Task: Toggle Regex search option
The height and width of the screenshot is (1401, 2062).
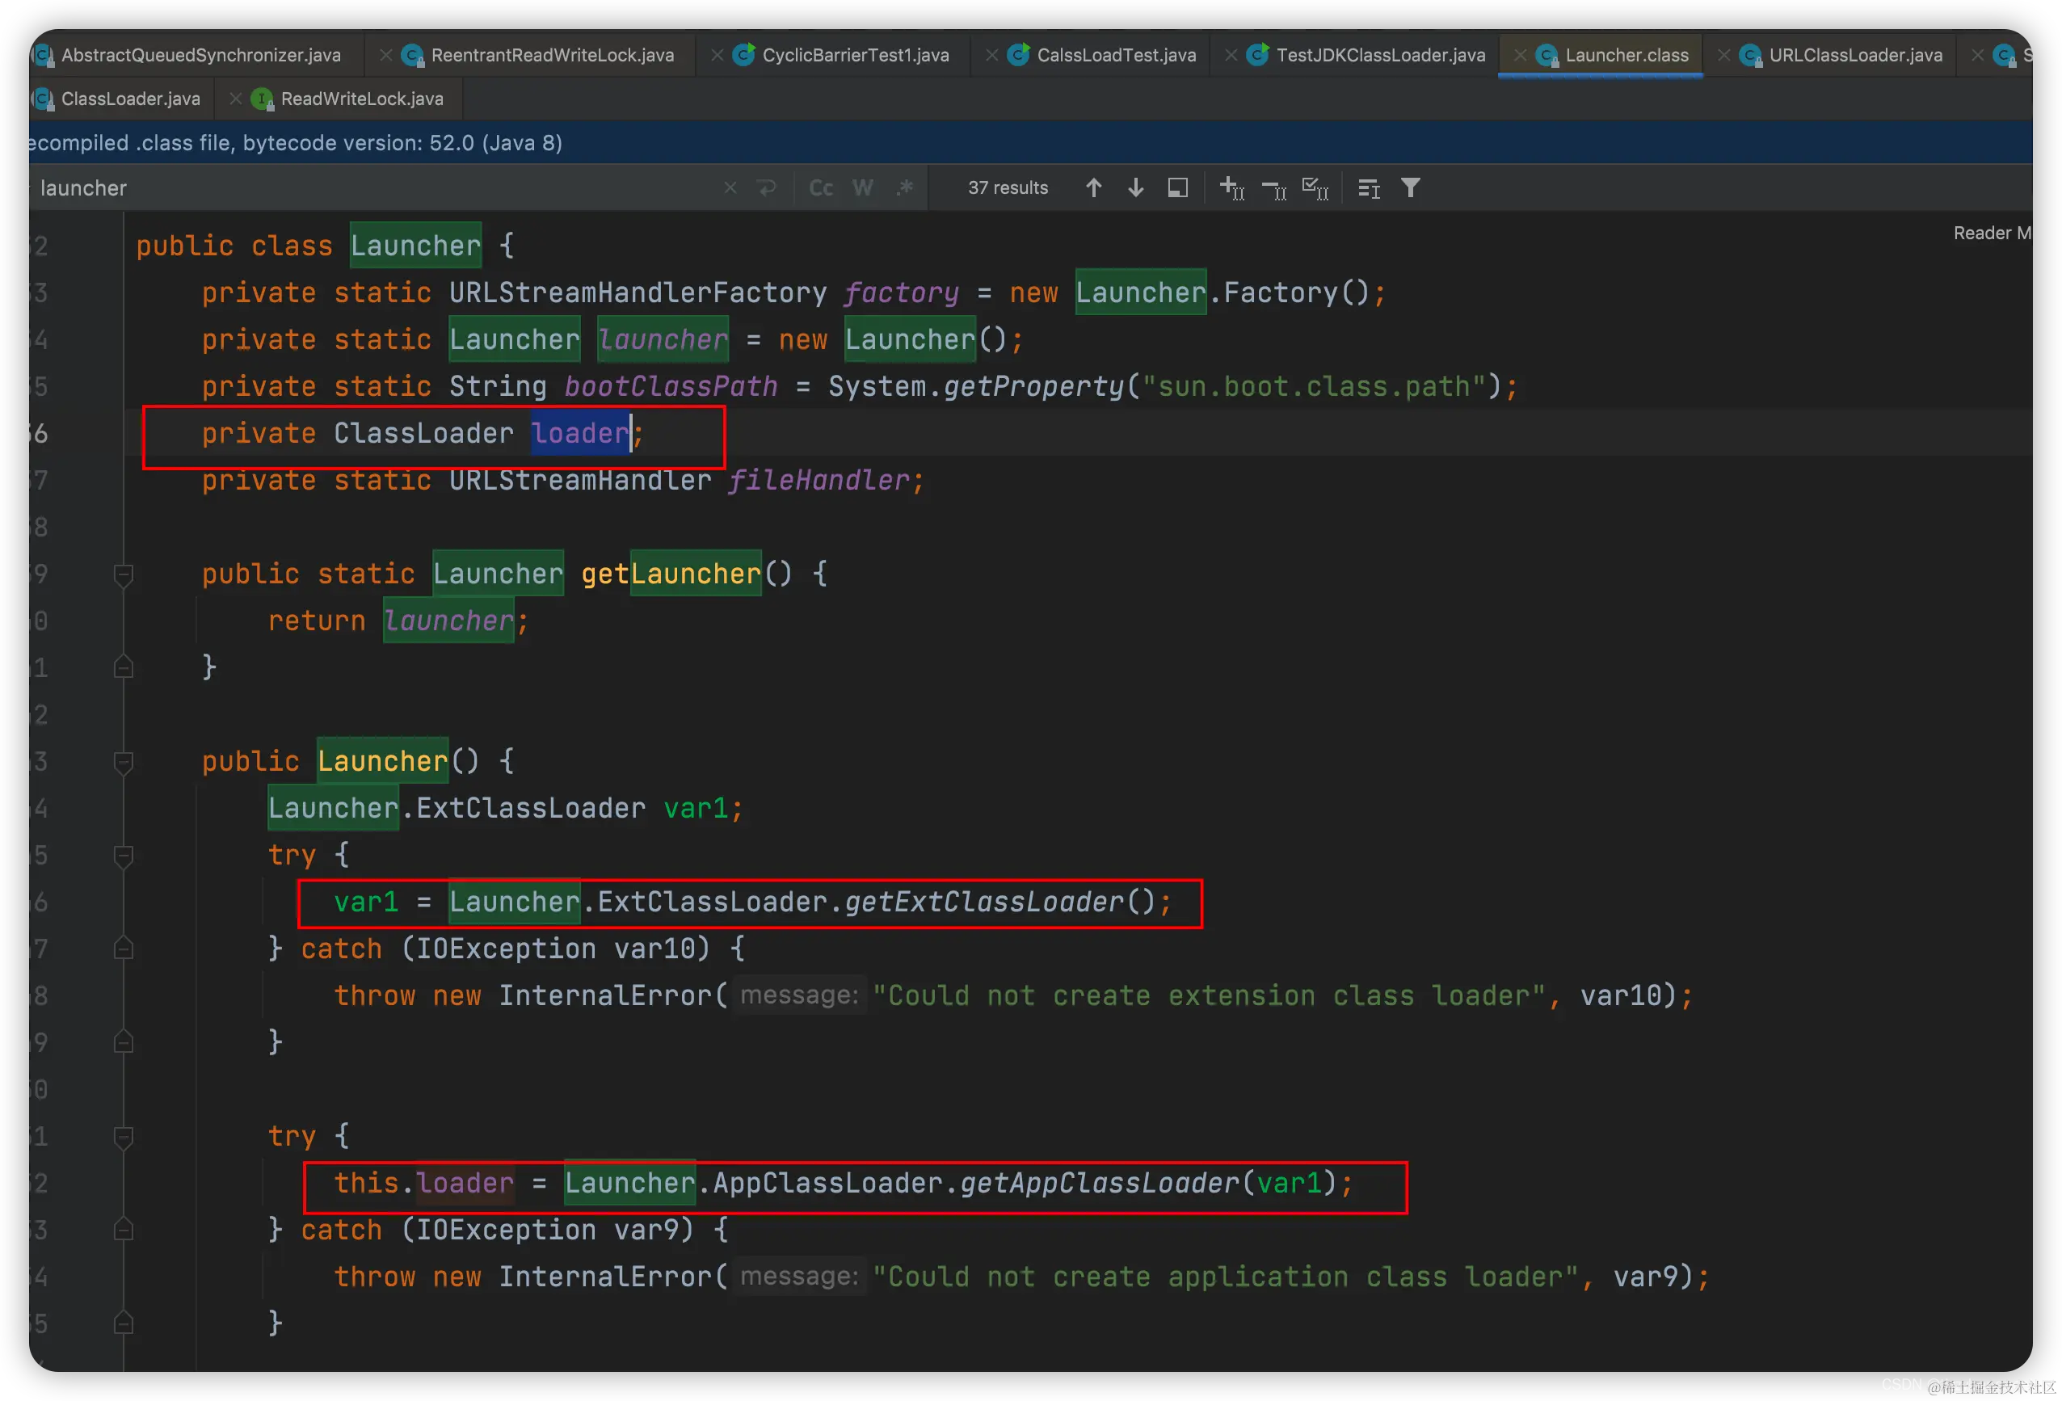Action: 904,188
